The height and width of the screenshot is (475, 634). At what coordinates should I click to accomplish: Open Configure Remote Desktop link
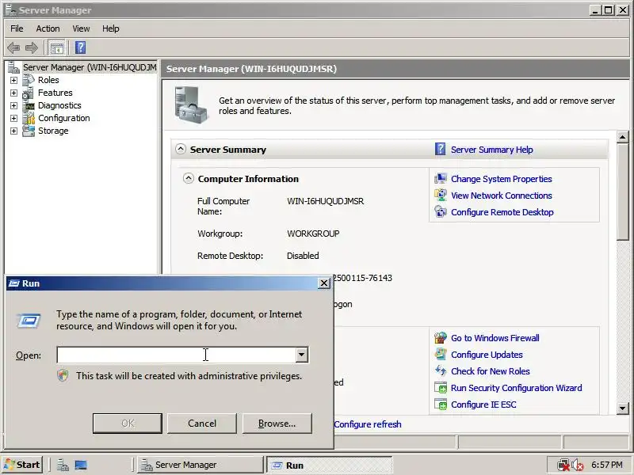point(502,212)
